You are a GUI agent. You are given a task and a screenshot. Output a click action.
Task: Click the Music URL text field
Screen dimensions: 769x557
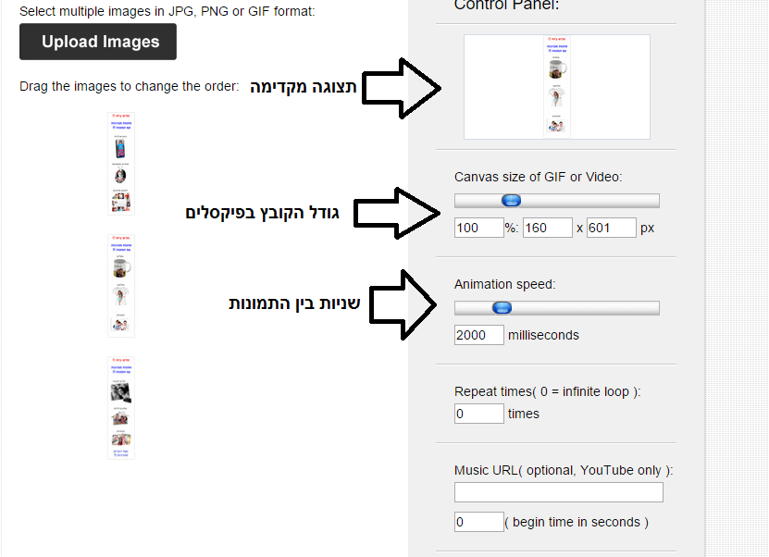click(559, 492)
